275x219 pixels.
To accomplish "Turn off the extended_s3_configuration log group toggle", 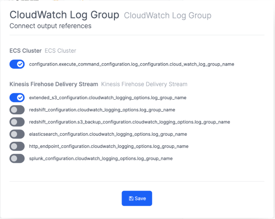I will point(17,98).
